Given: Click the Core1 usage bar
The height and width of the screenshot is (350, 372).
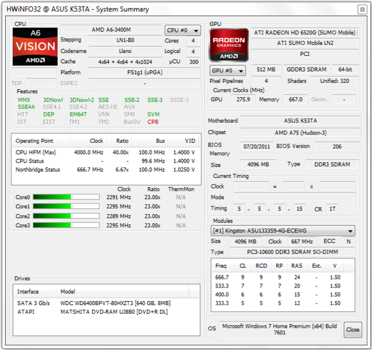Looking at the screenshot, I should coord(66,206).
